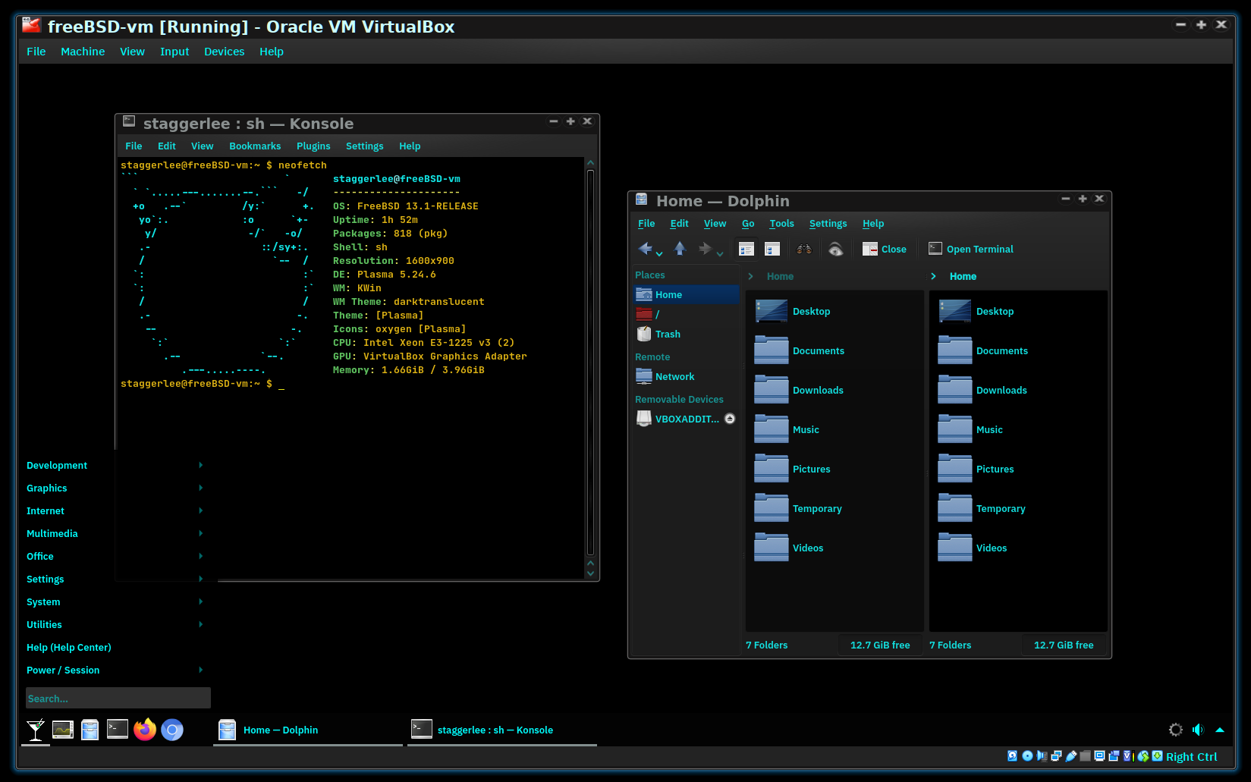
Task: Click the Up arrow in Dolphin toolbar
Action: click(680, 249)
